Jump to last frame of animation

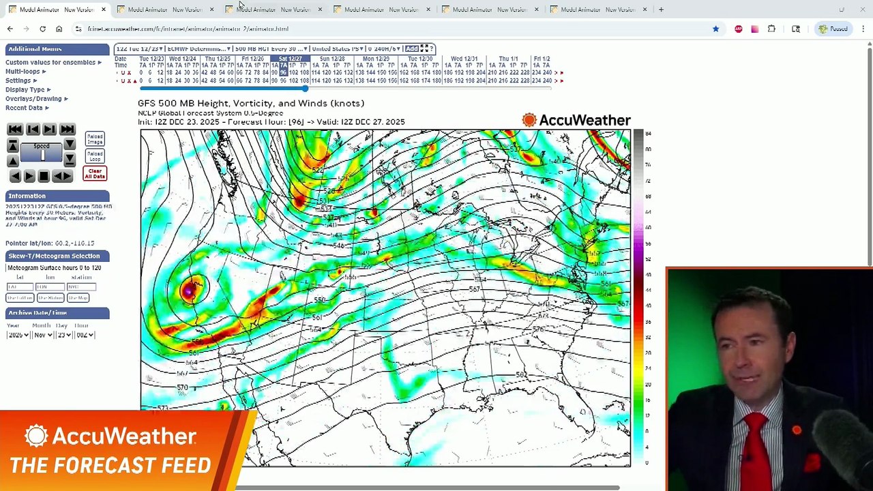pos(67,129)
